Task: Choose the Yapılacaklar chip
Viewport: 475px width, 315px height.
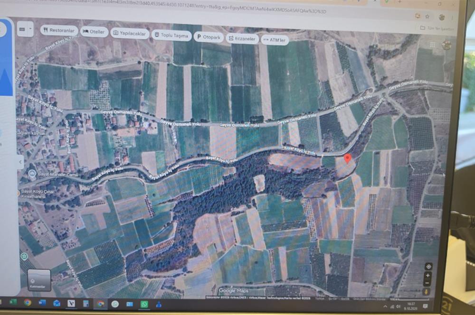Action: pyautogui.click(x=130, y=33)
